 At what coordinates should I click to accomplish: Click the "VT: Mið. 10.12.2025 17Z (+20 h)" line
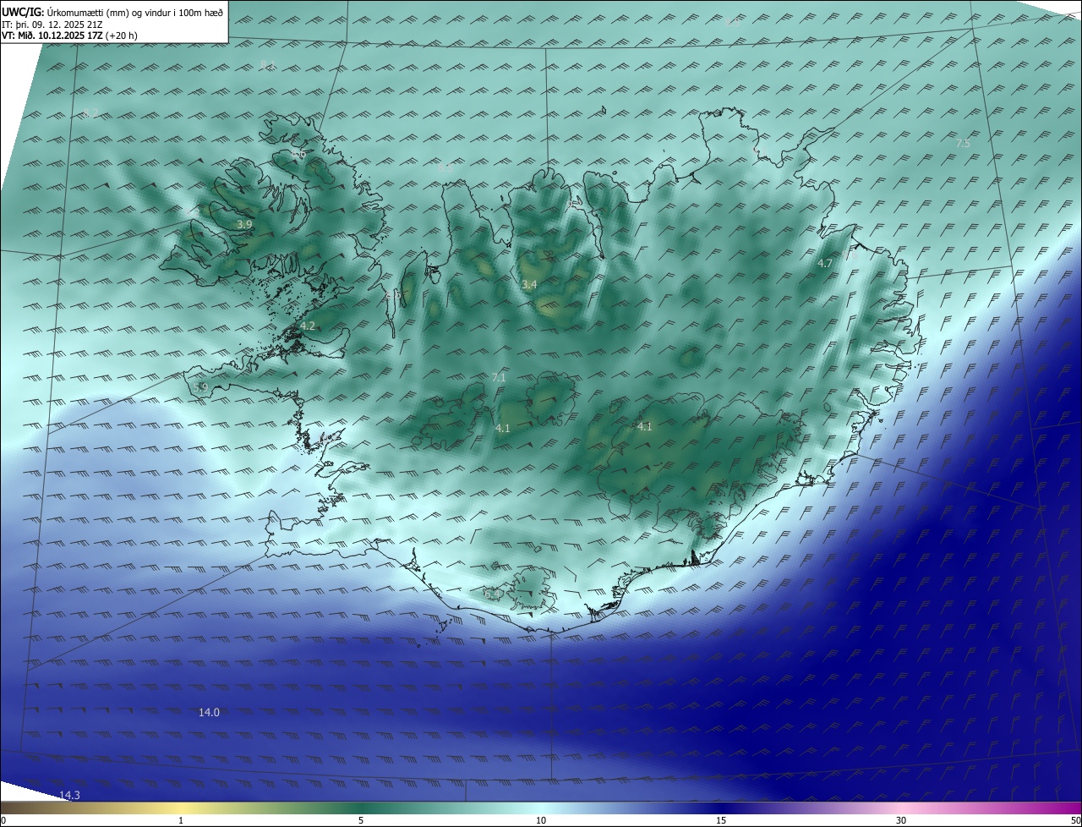pyautogui.click(x=69, y=36)
